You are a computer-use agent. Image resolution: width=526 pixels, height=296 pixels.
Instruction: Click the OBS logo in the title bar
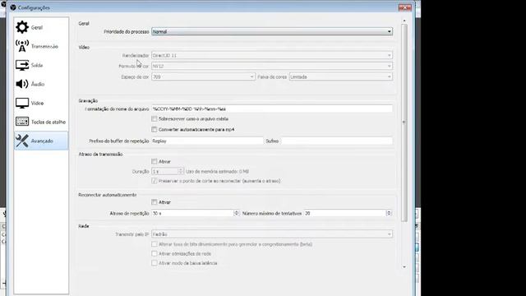(x=13, y=7)
